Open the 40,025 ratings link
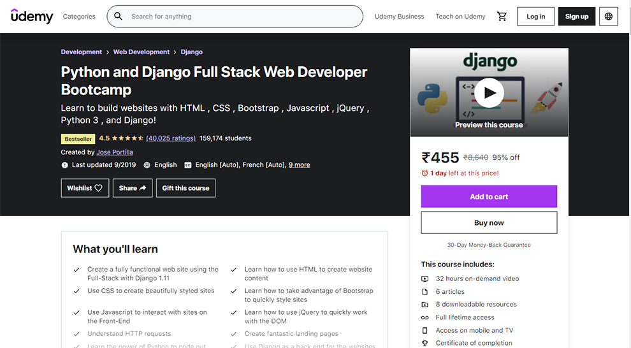The height and width of the screenshot is (348, 631). (171, 138)
